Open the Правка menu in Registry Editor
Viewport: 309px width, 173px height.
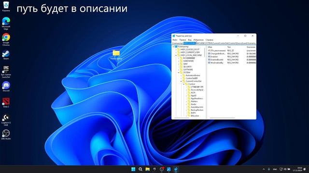(x=183, y=40)
